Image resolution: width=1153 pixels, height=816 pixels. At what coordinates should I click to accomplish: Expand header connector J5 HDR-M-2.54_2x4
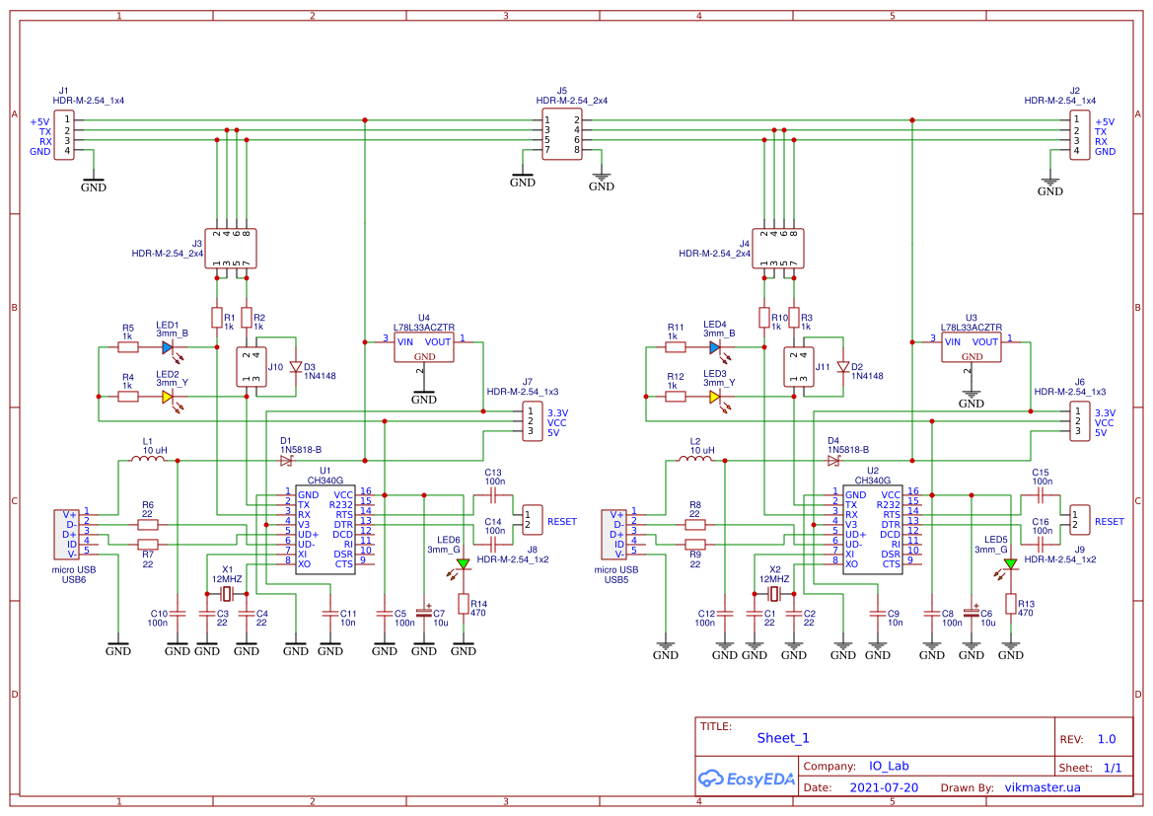[562, 131]
